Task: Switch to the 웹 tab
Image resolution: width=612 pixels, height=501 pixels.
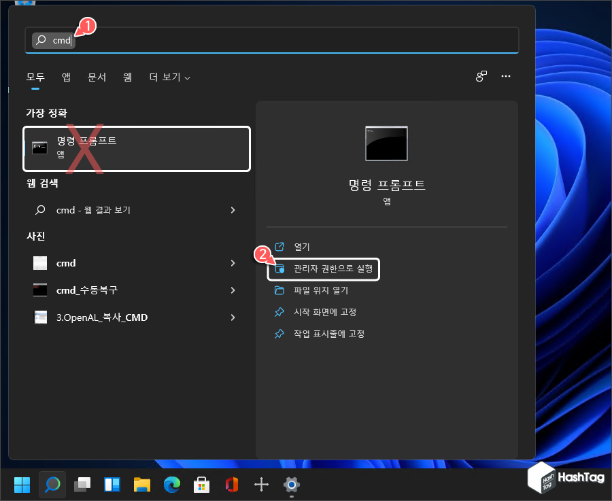Action: 127,77
